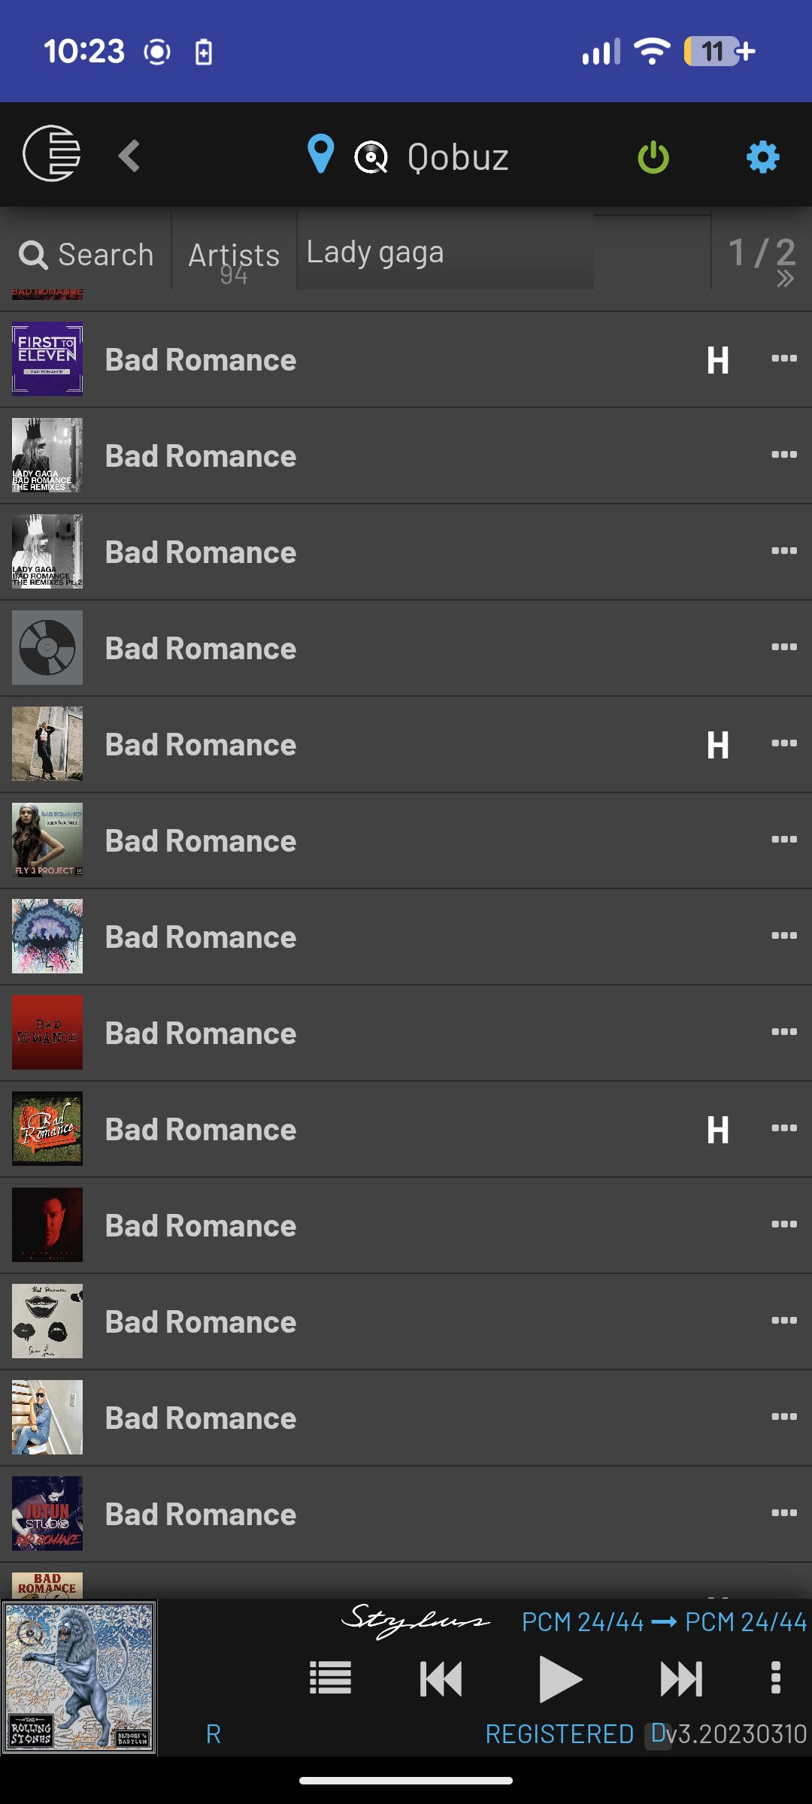The image size is (812, 1804).
Task: Select the Search tab
Action: [86, 255]
